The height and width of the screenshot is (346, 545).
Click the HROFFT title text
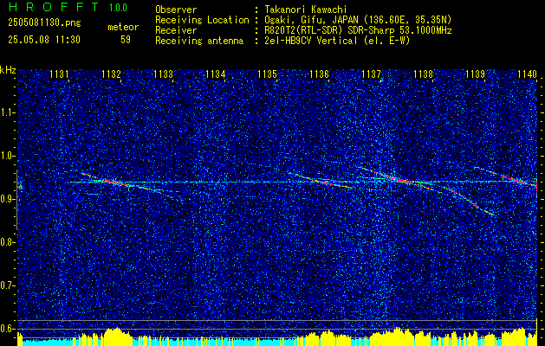pyautogui.click(x=54, y=7)
